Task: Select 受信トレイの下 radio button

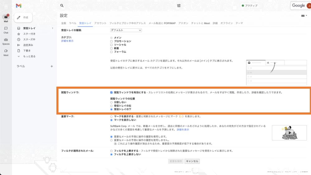Action: pos(111,110)
